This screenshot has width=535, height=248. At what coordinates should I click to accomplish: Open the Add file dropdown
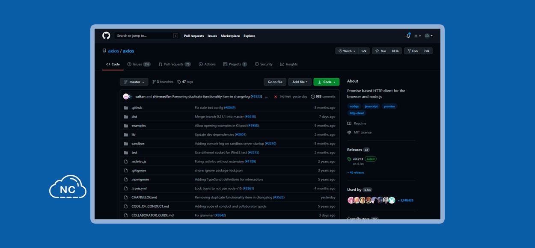pyautogui.click(x=300, y=82)
